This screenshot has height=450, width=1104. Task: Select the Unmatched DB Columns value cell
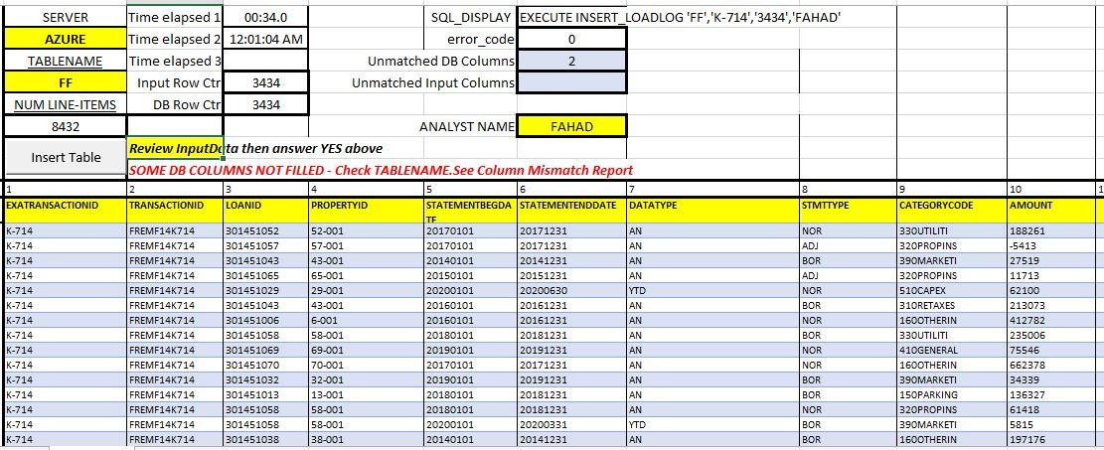[x=571, y=61]
